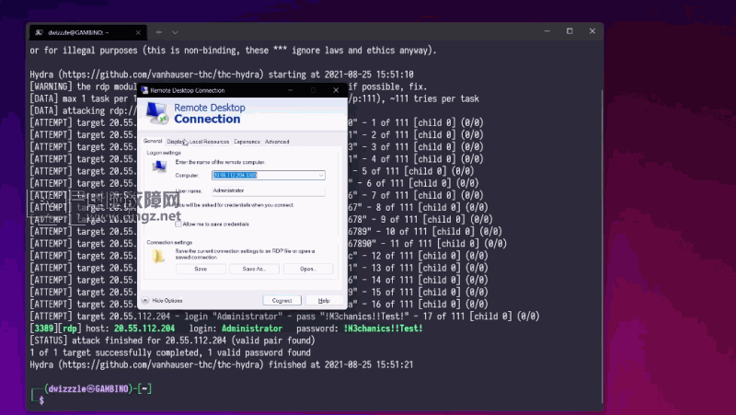This screenshot has height=415, width=736.
Task: Click the Save button in Connection settings
Action: coord(201,269)
